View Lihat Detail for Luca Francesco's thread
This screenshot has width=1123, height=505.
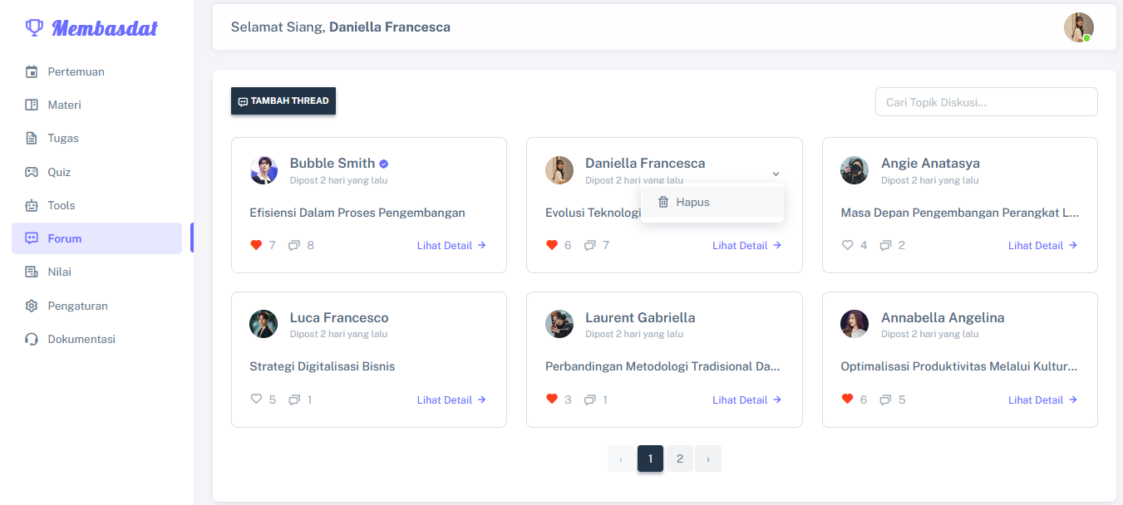click(451, 400)
